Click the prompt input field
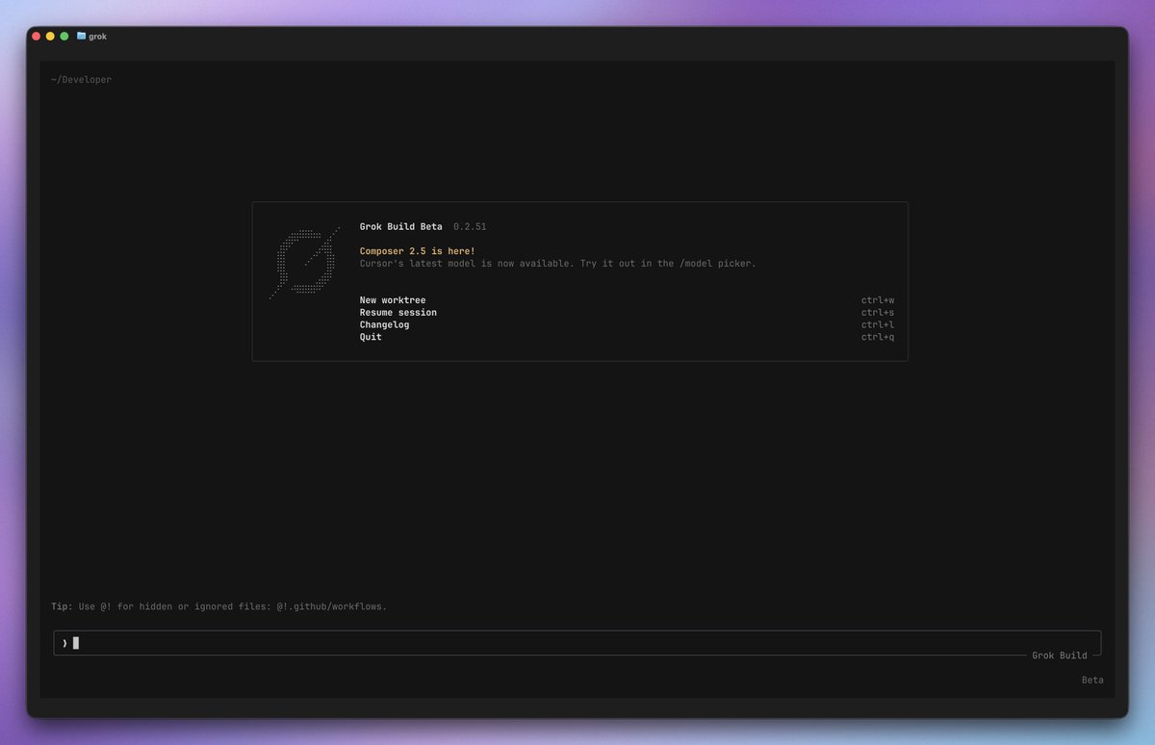Viewport: 1155px width, 745px height. point(577,643)
